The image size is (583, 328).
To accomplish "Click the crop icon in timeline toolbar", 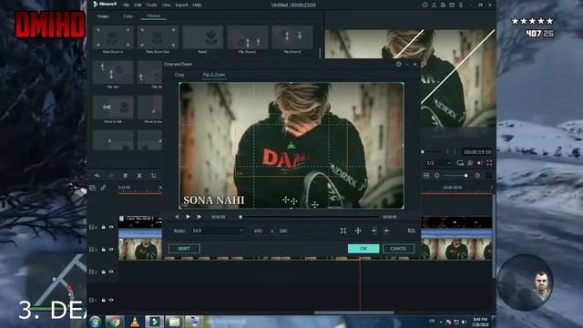I will point(154,176).
